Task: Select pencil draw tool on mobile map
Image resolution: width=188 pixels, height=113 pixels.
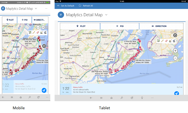Action: [34, 32]
